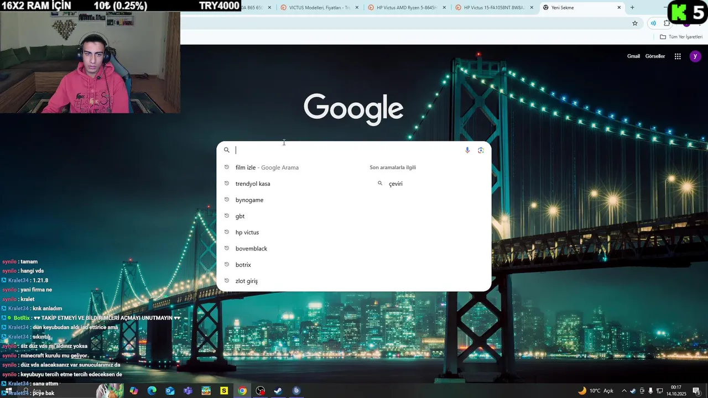Open the game icon next to Teams
This screenshot has height=398, width=708.
pos(206,391)
